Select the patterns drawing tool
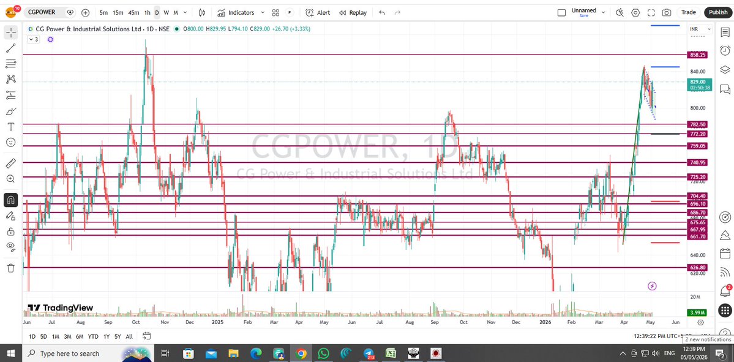This screenshot has height=362, width=734. tap(11, 79)
